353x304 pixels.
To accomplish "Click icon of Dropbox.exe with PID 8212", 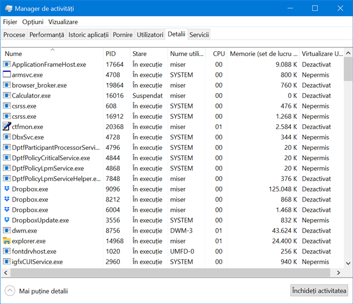I will point(7,199).
